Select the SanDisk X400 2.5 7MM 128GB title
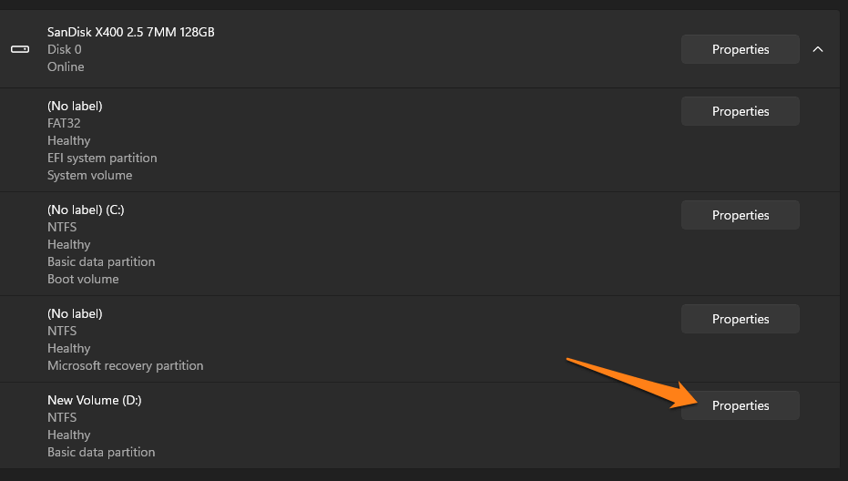 point(131,32)
